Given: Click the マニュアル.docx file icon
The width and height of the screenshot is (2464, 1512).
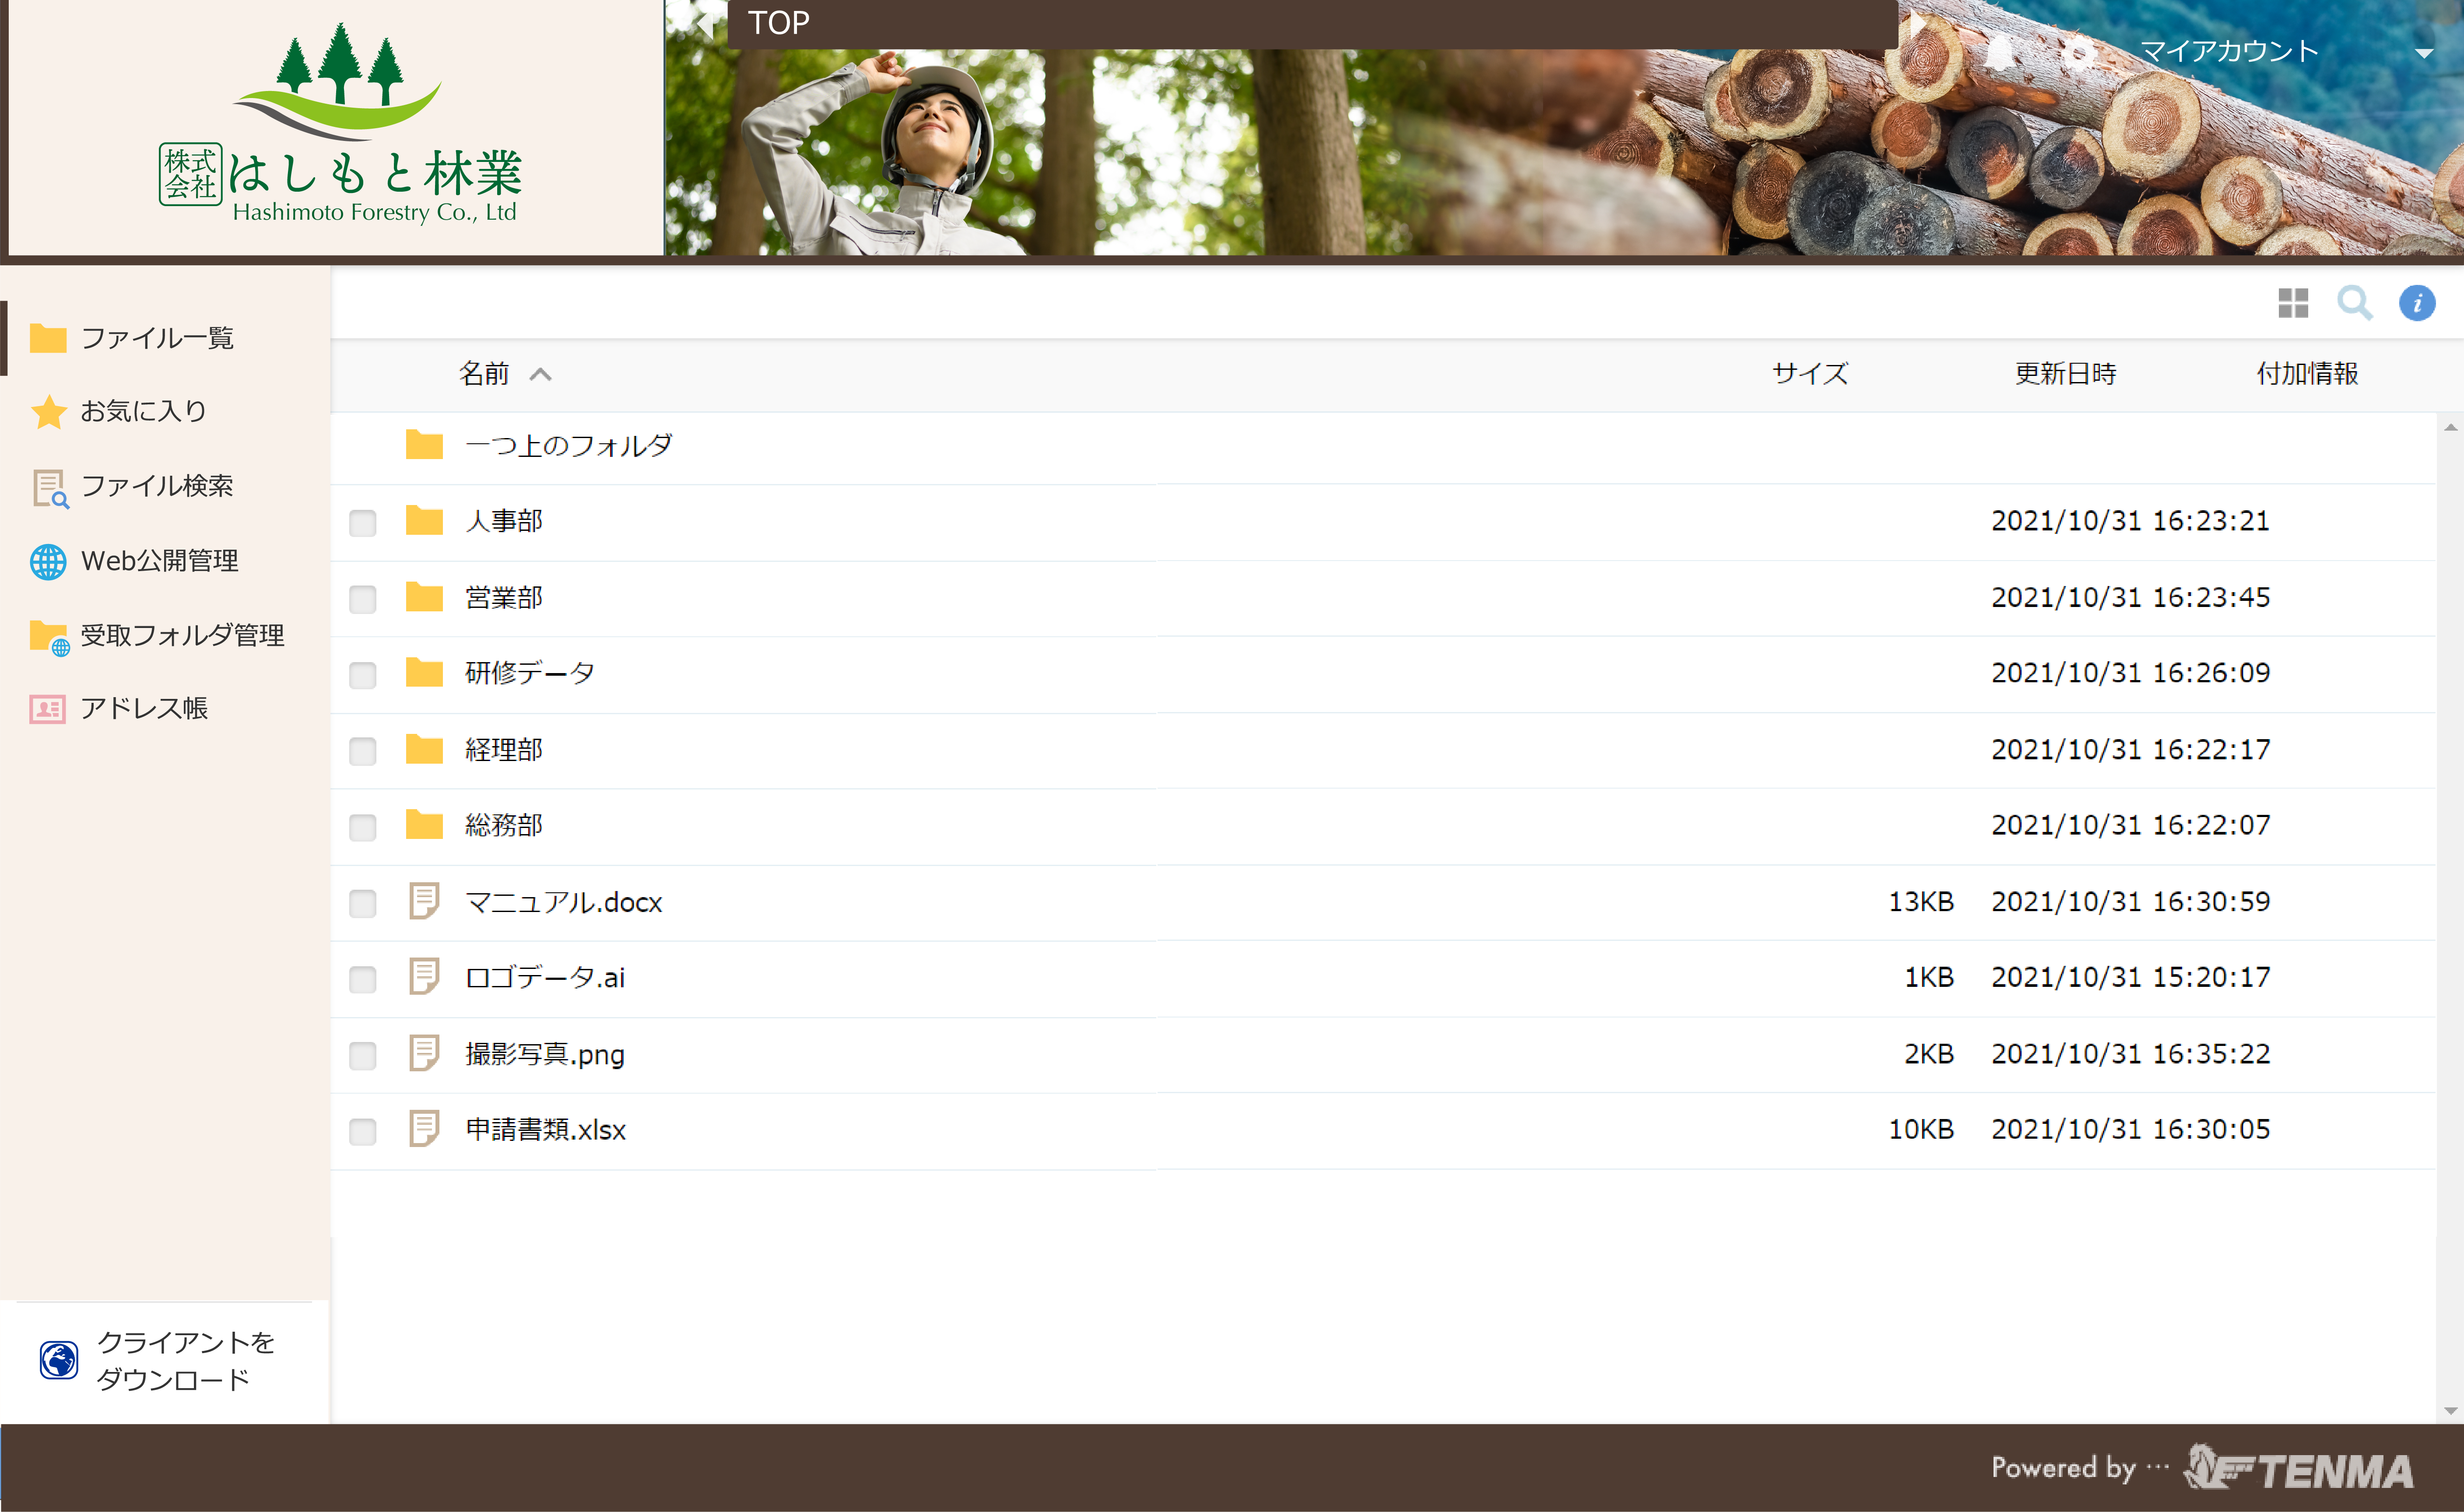Looking at the screenshot, I should pos(424,900).
